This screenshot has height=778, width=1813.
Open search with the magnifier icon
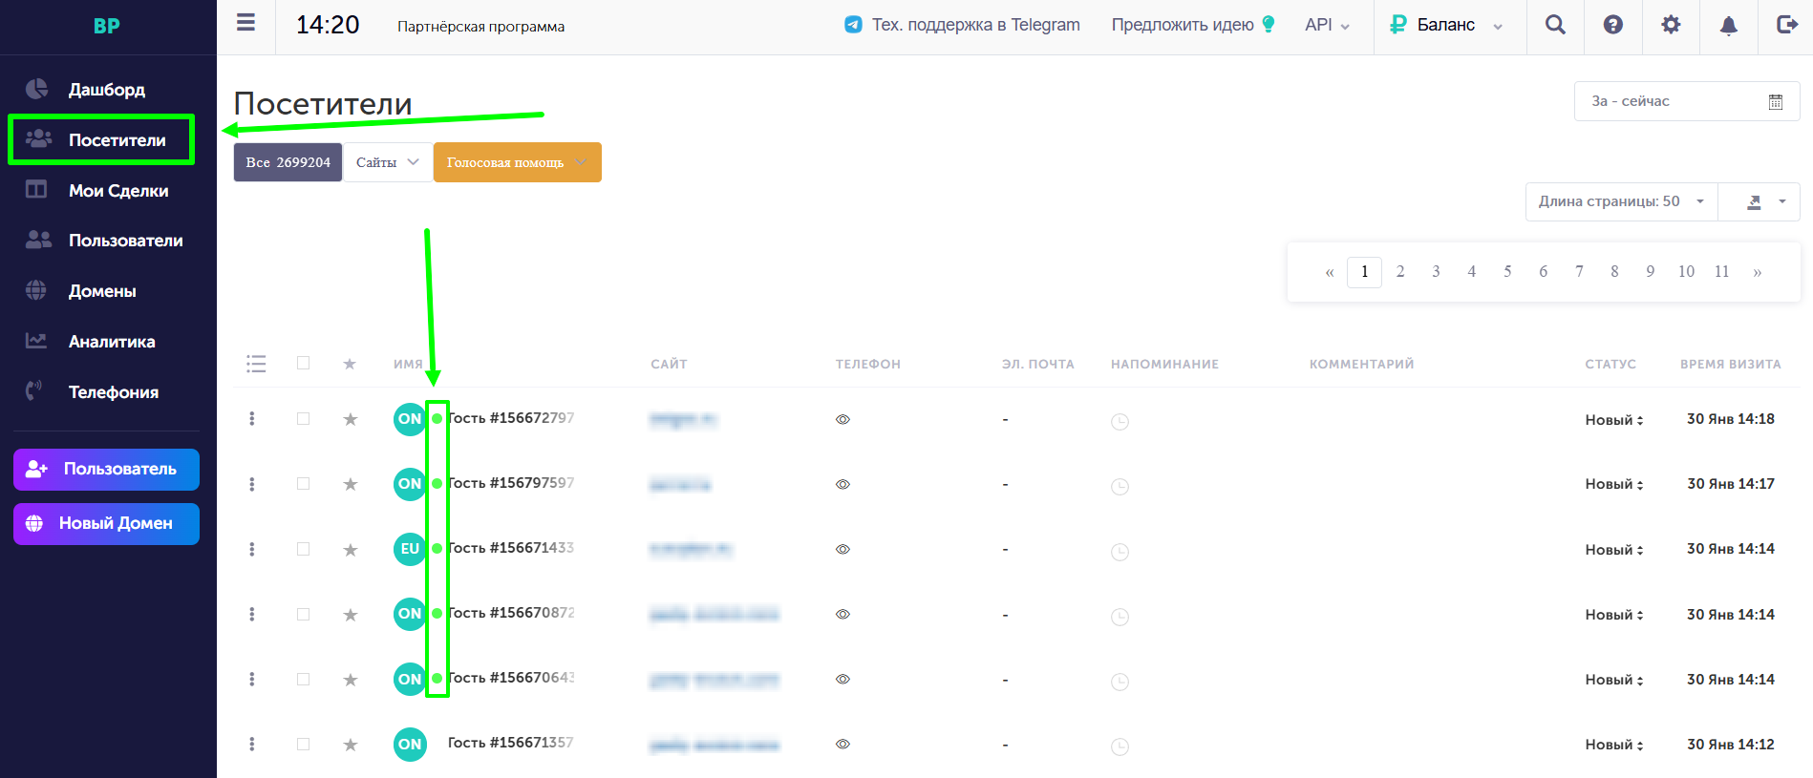(1555, 25)
